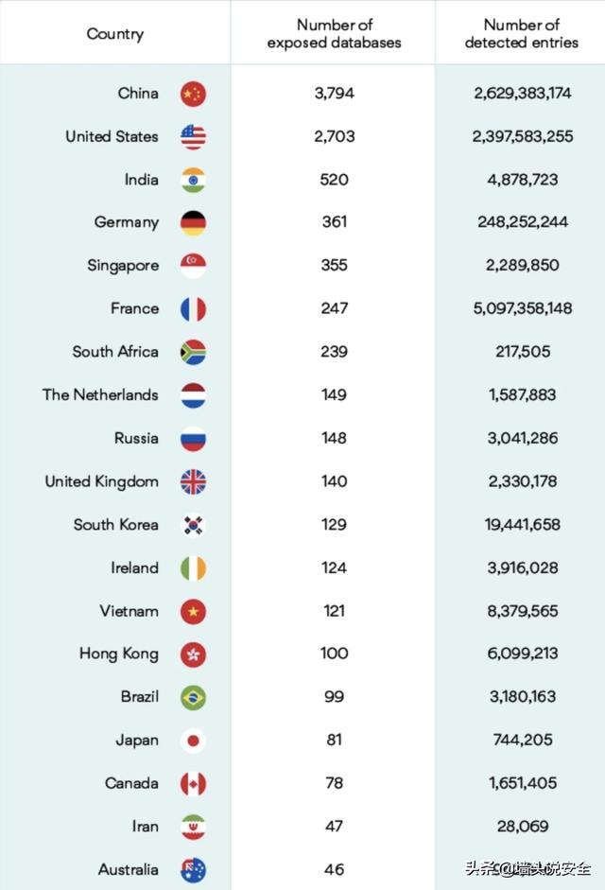Screen dimensions: 605x890
Task: Click the China flag icon
Action: [193, 94]
